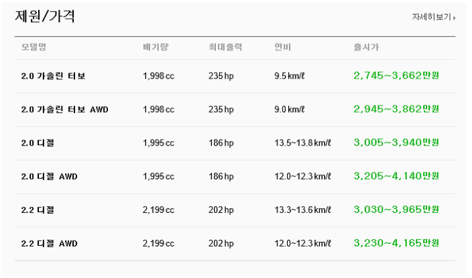This screenshot has height=278, width=472.
Task: Click 202 hp in 2.2 디젤 AWD row
Action: tap(221, 243)
